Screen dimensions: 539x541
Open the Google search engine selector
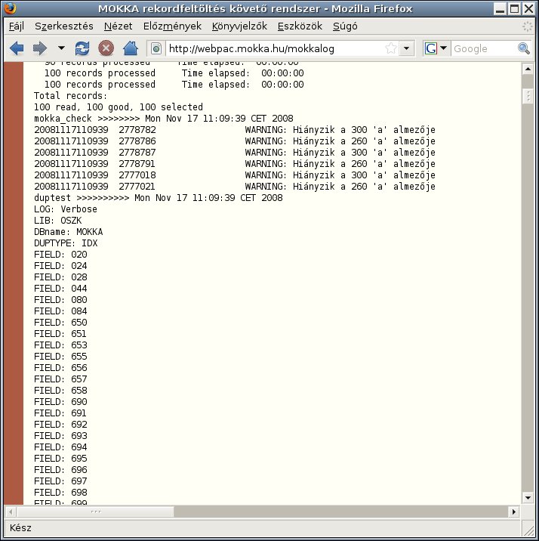click(436, 48)
